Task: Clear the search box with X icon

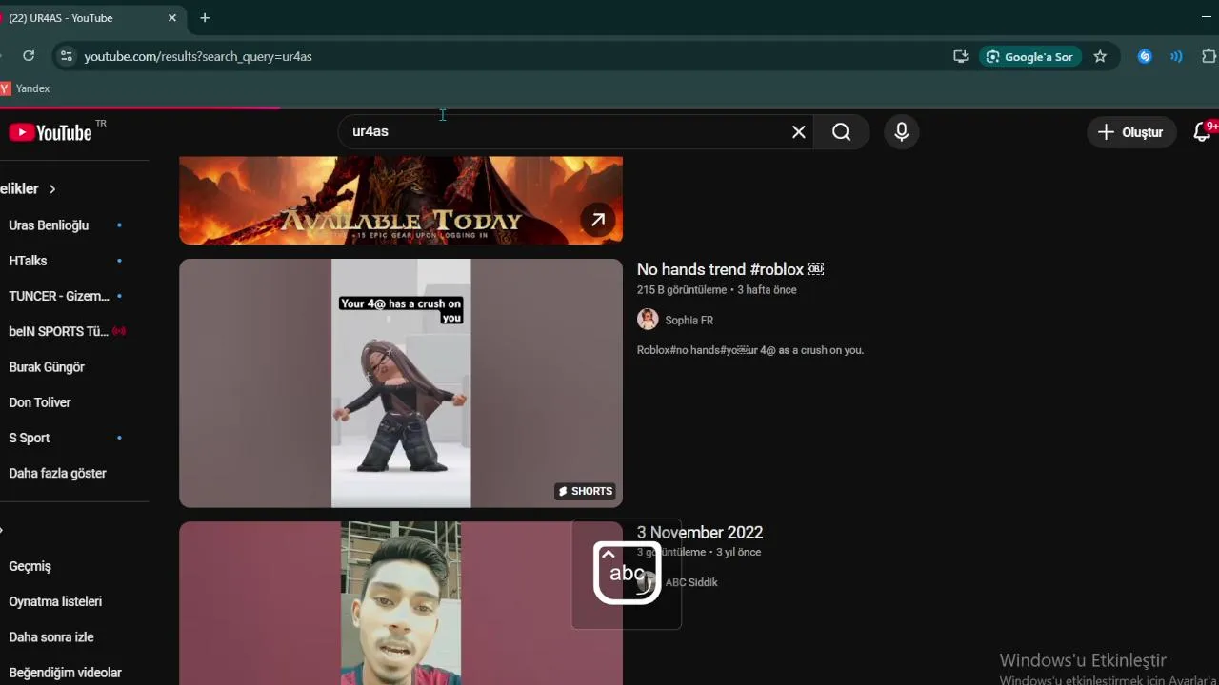Action: coord(799,132)
